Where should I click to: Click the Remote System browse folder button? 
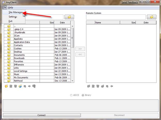(x=151, y=17)
